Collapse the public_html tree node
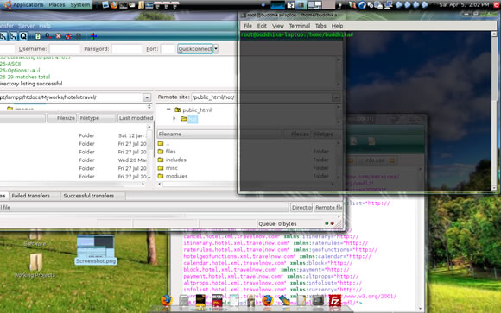 168,110
